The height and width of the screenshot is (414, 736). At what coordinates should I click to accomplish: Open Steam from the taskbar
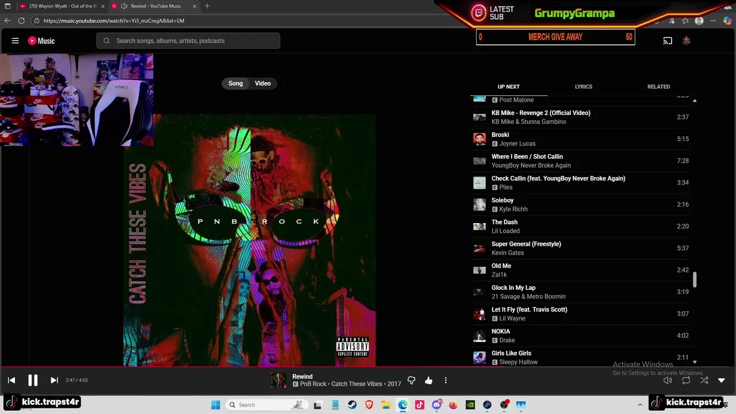point(352,405)
